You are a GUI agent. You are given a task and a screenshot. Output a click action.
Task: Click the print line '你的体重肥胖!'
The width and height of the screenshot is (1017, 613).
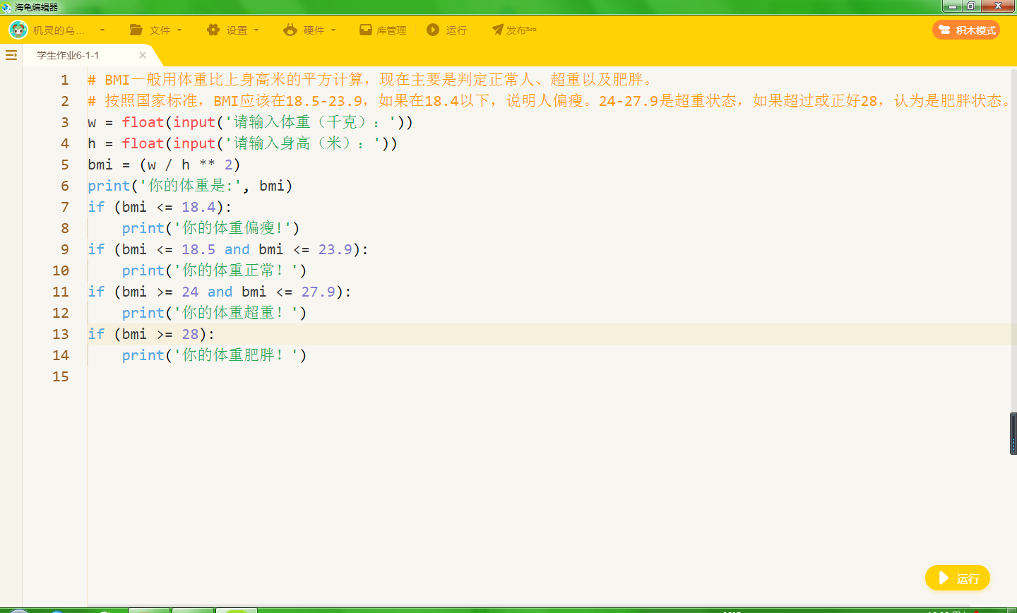pos(215,355)
